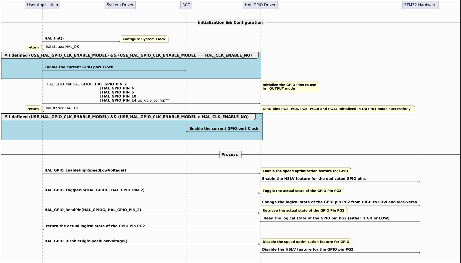Click the Initialize GPIO Pins OUTPUT mode note

[x=290, y=87]
